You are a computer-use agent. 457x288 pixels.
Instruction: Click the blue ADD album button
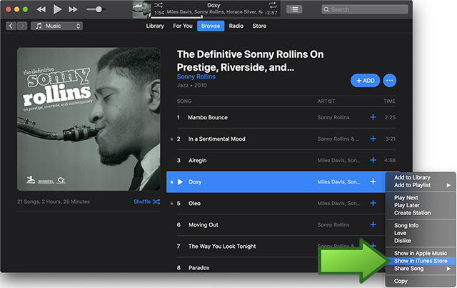point(365,81)
